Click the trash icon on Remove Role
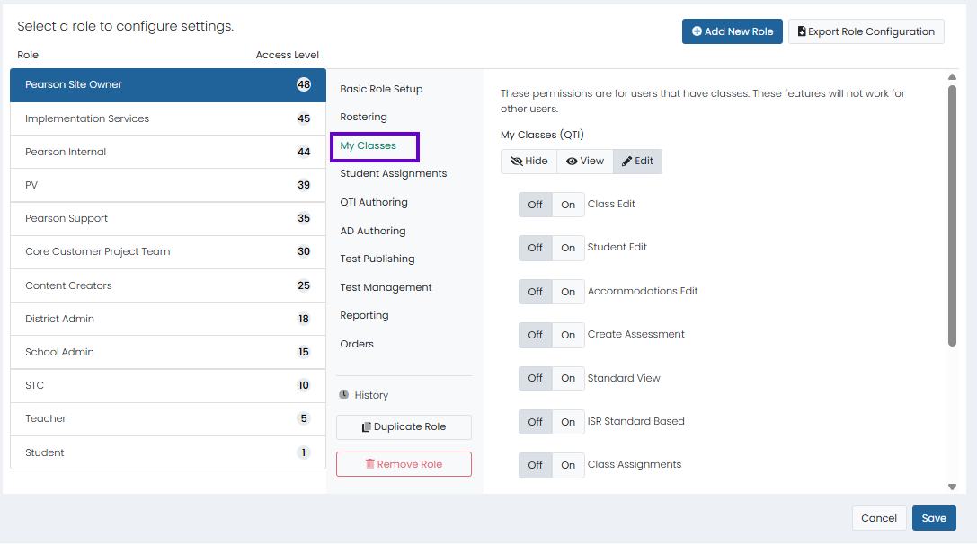977x544 pixels. pos(370,464)
